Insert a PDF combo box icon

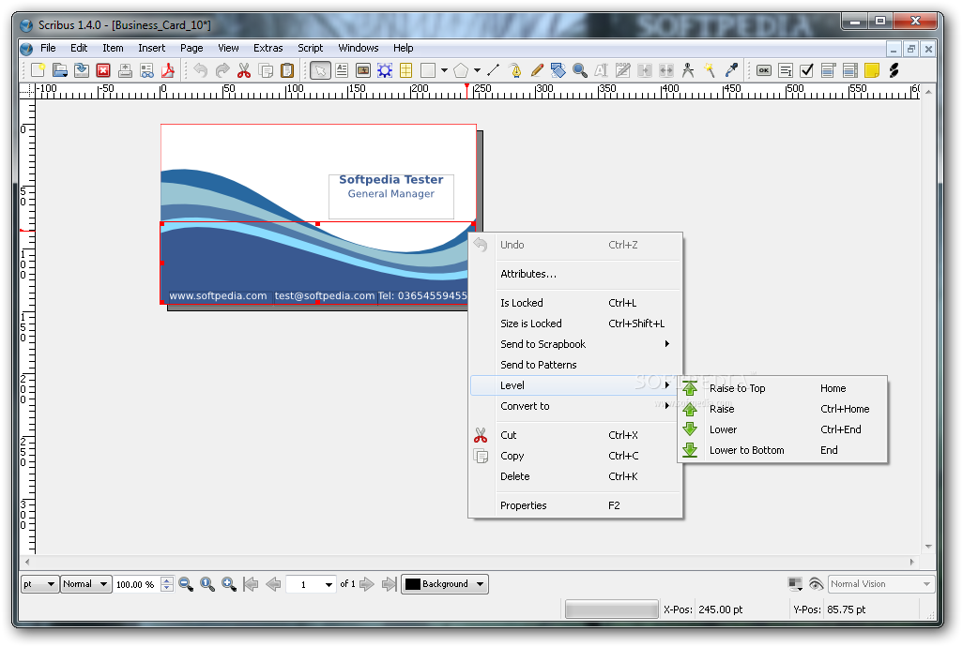point(829,70)
